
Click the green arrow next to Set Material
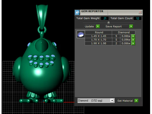tap(136, 101)
